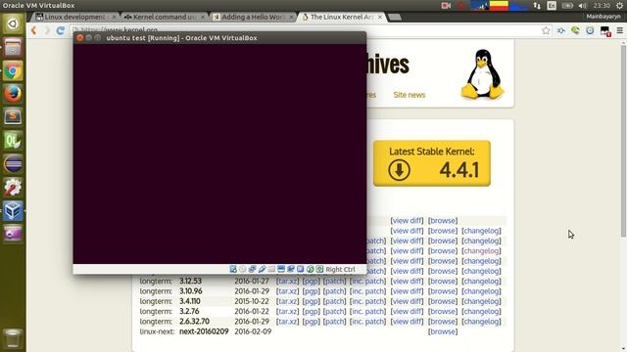
Task: Click the Chrome extension icon with red badge
Action: pyautogui.click(x=604, y=30)
